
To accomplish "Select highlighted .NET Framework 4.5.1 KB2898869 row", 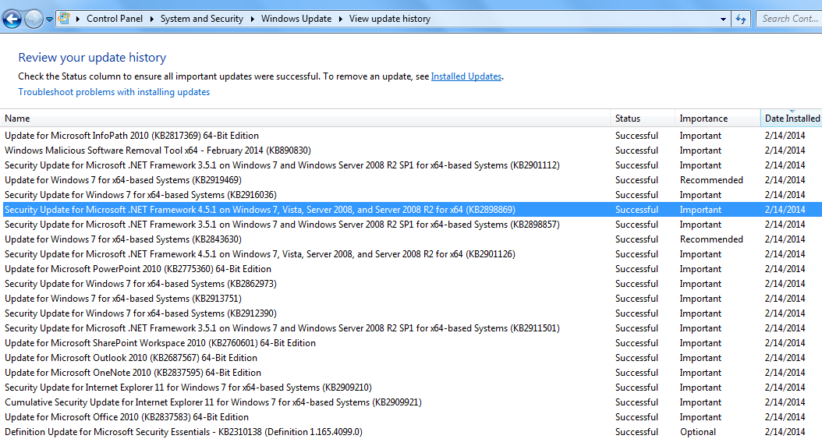I will 411,210.
